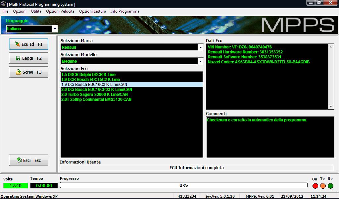Open the Info Programma menu
The height and width of the screenshot is (199, 339).
click(125, 11)
